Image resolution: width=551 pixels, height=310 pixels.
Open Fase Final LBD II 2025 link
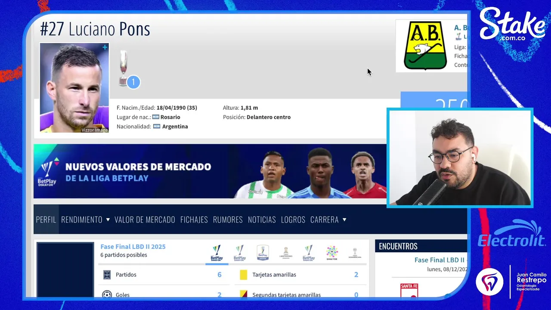pos(133,247)
